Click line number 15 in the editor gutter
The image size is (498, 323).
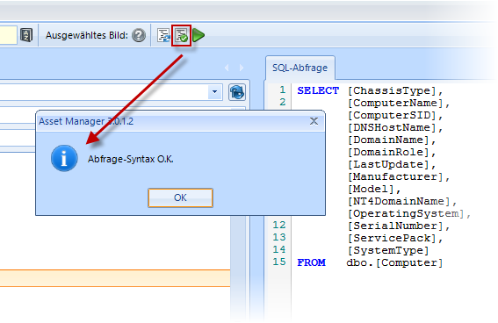[278, 262]
